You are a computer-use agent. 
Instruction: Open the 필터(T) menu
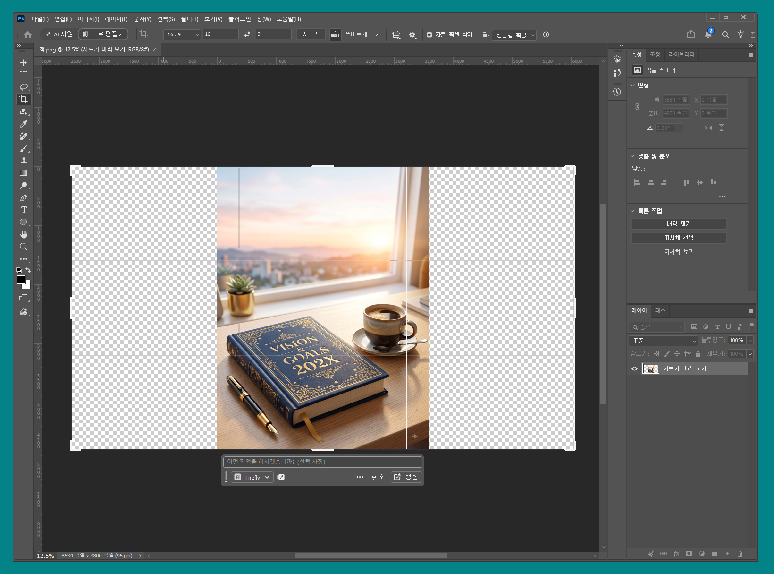tap(189, 19)
